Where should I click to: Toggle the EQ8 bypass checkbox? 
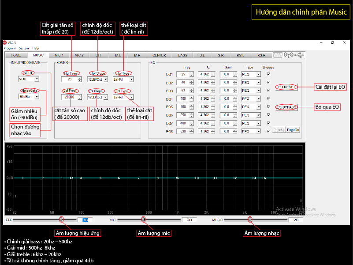coord(268,131)
